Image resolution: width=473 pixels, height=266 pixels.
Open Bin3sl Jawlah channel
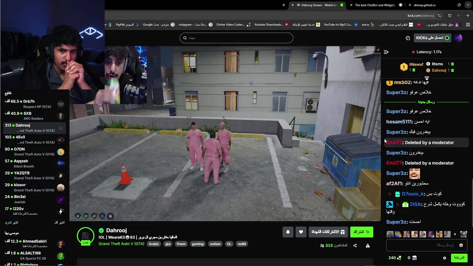click(x=34, y=199)
